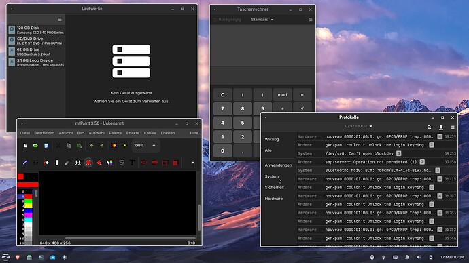Select the mtPaint Polygon Selection tool
The width and height of the screenshot is (469, 263).
click(x=99, y=163)
